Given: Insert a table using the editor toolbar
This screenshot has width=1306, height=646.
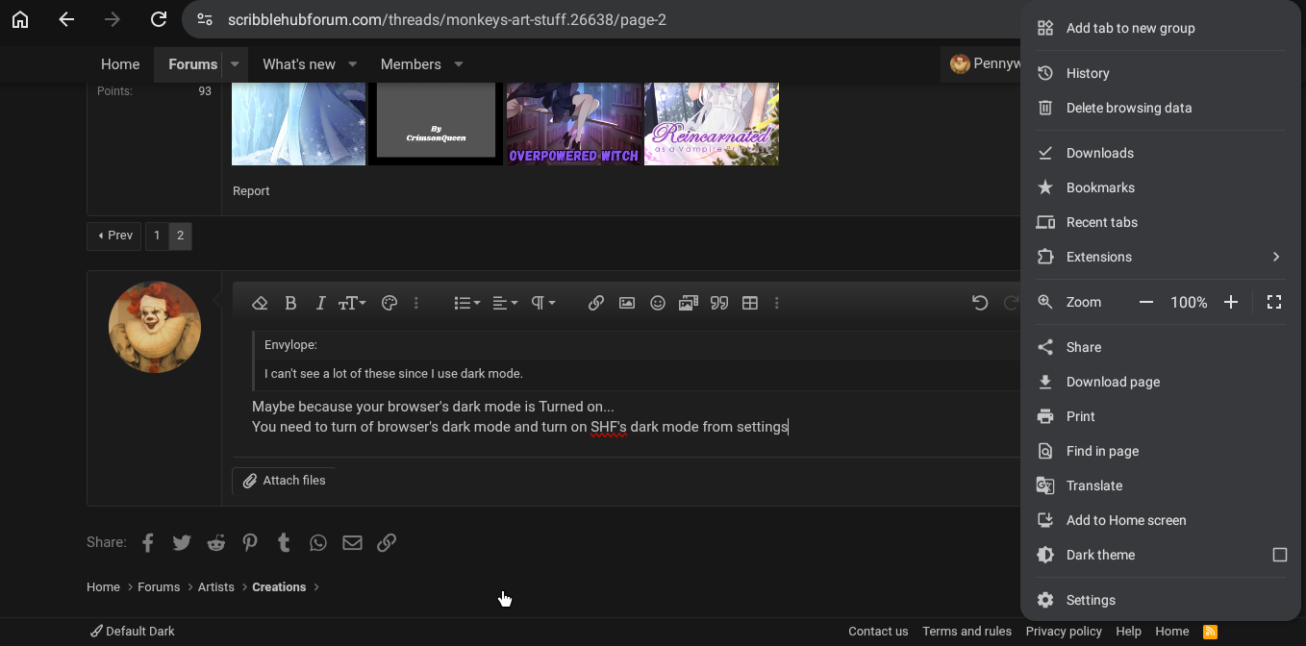Looking at the screenshot, I should pyautogui.click(x=749, y=303).
